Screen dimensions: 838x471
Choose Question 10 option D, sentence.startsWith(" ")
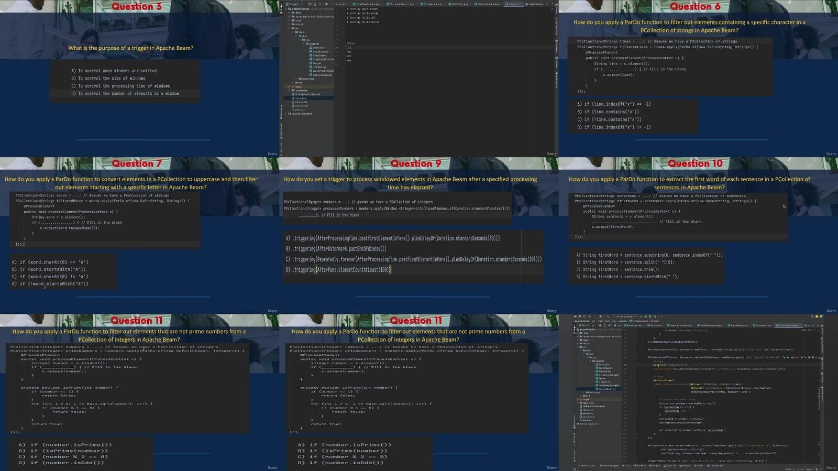(x=627, y=277)
